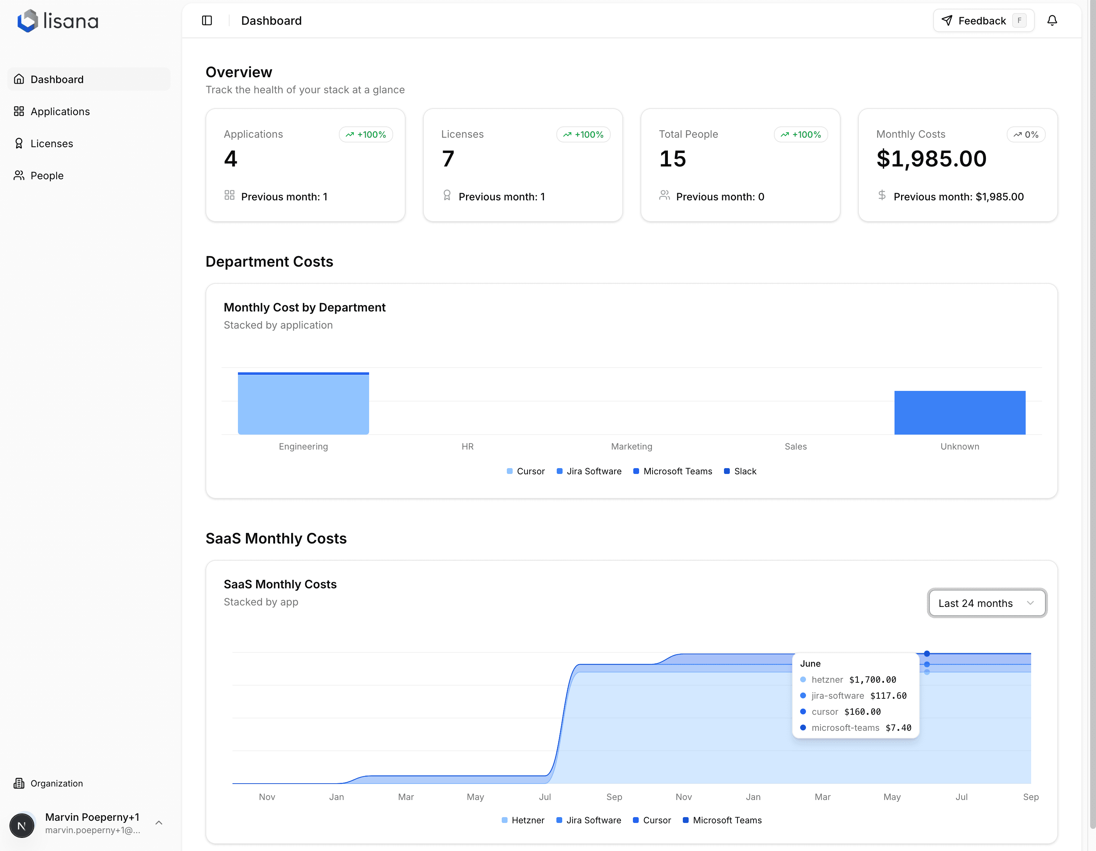Click the building icon beside Organization
This screenshot has width=1096, height=851.
point(19,783)
